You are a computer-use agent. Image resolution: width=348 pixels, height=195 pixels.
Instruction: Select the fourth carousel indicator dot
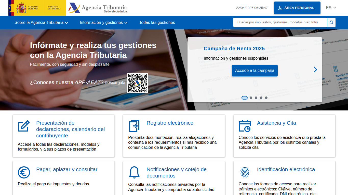pos(261,98)
